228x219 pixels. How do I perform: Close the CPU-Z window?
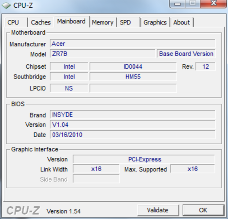214,4
